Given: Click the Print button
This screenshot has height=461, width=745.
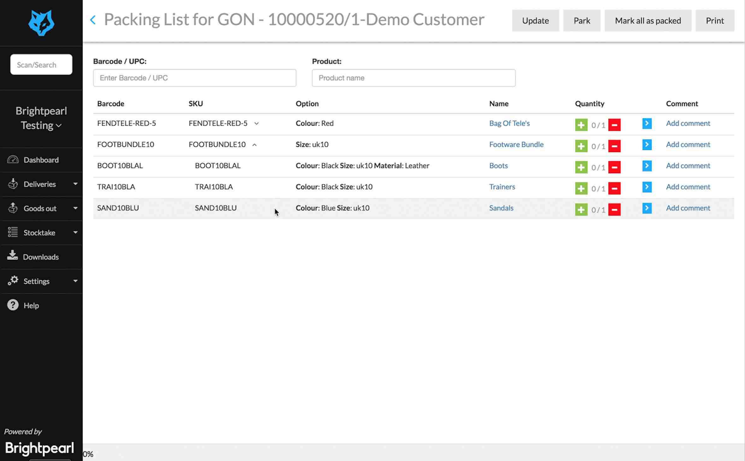Looking at the screenshot, I should 715,20.
